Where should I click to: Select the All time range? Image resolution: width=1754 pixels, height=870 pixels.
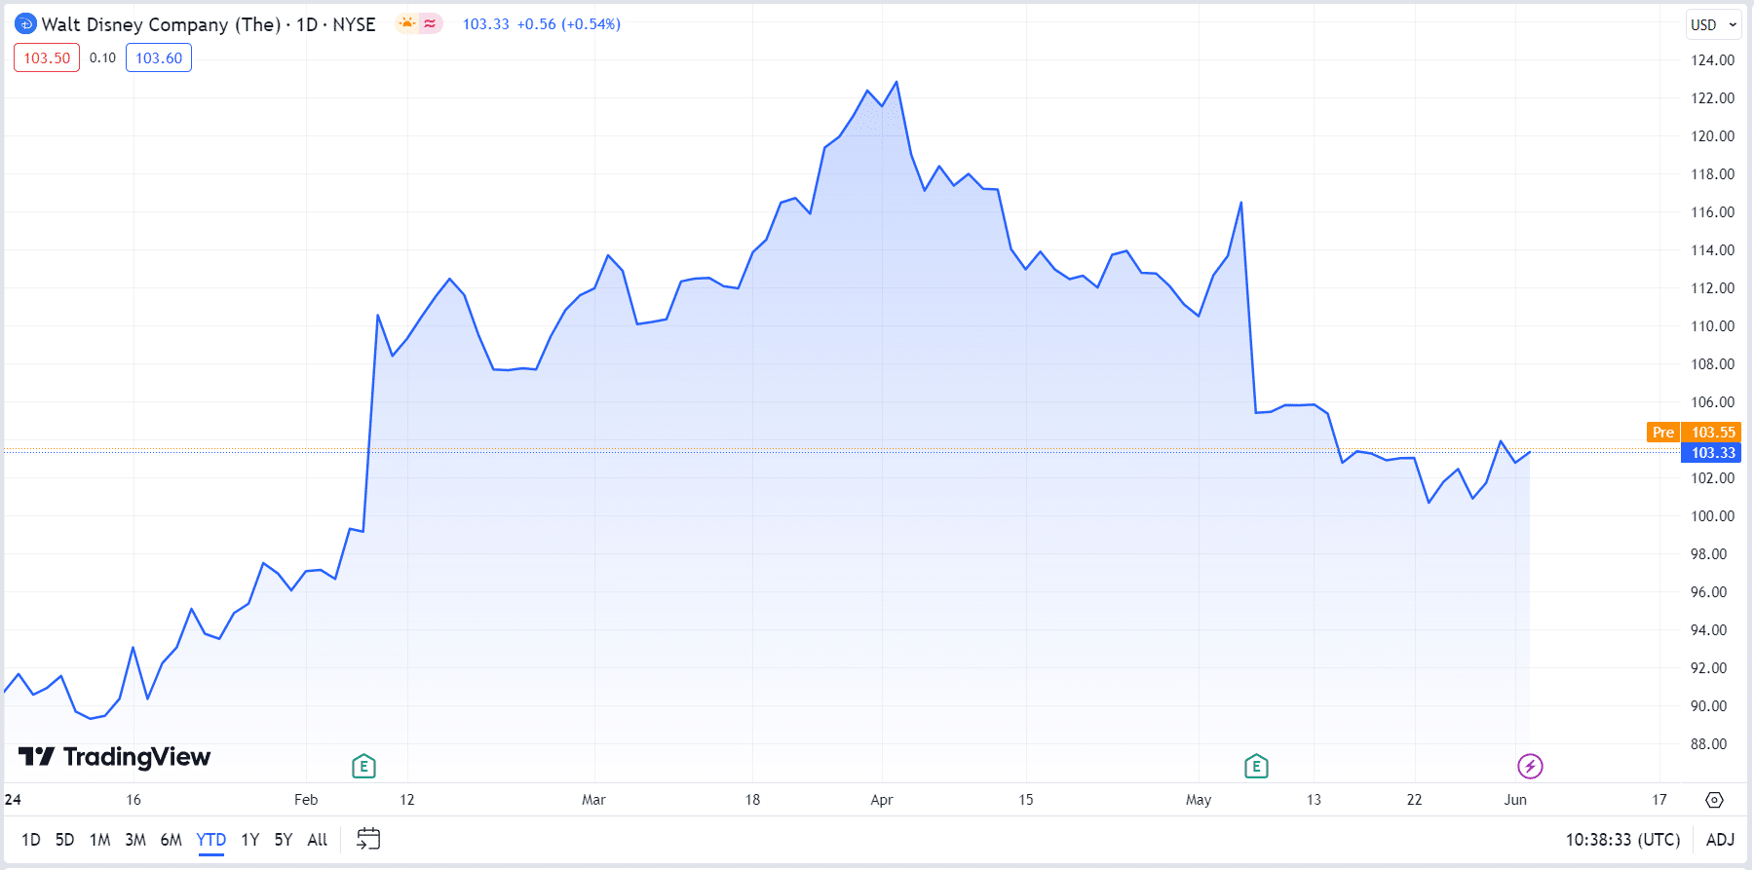coord(318,840)
